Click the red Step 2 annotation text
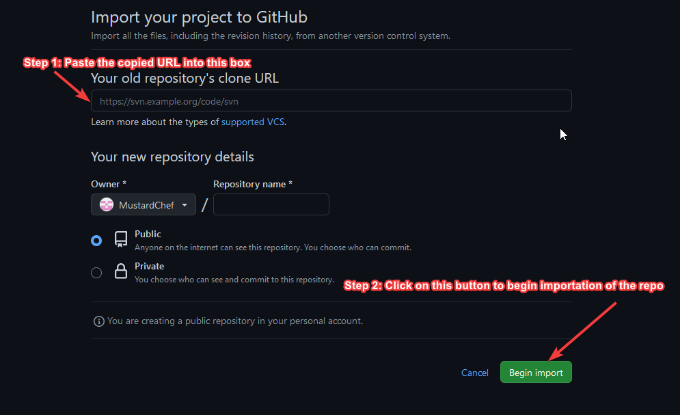 [504, 286]
